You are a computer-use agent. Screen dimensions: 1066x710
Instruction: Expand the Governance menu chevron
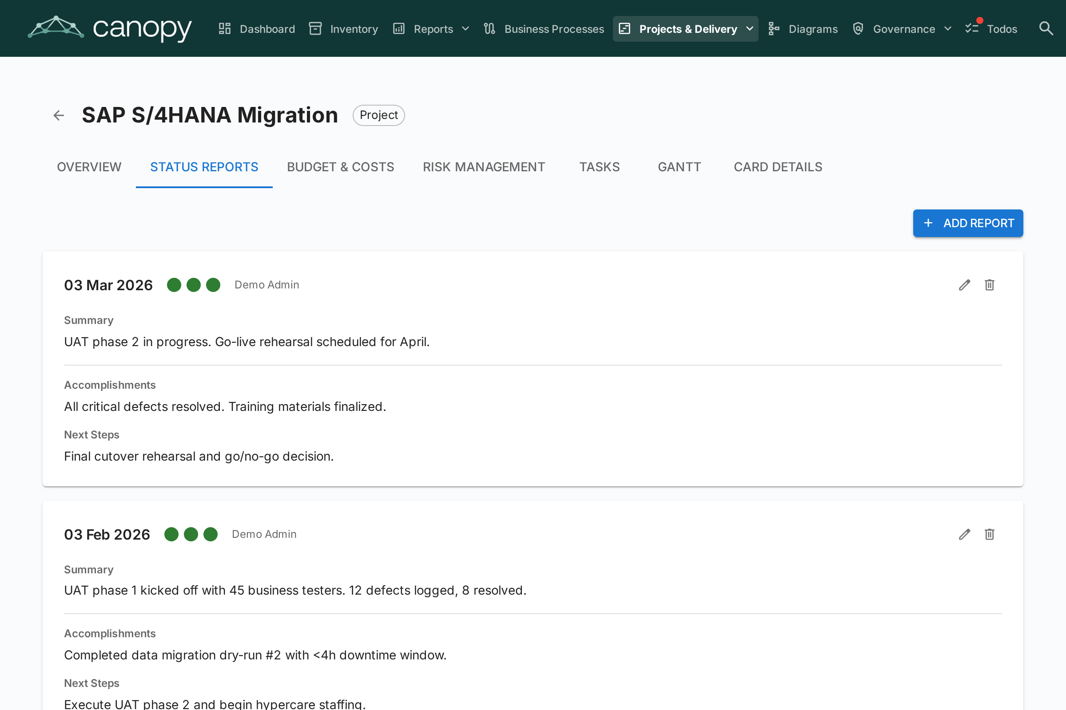[x=948, y=28]
